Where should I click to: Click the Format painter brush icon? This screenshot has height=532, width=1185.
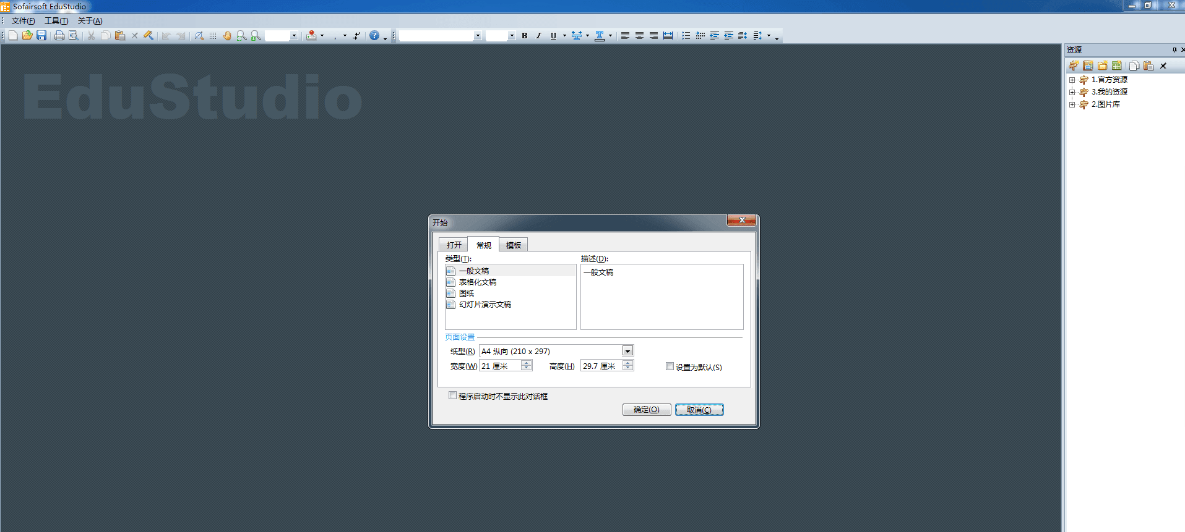149,36
